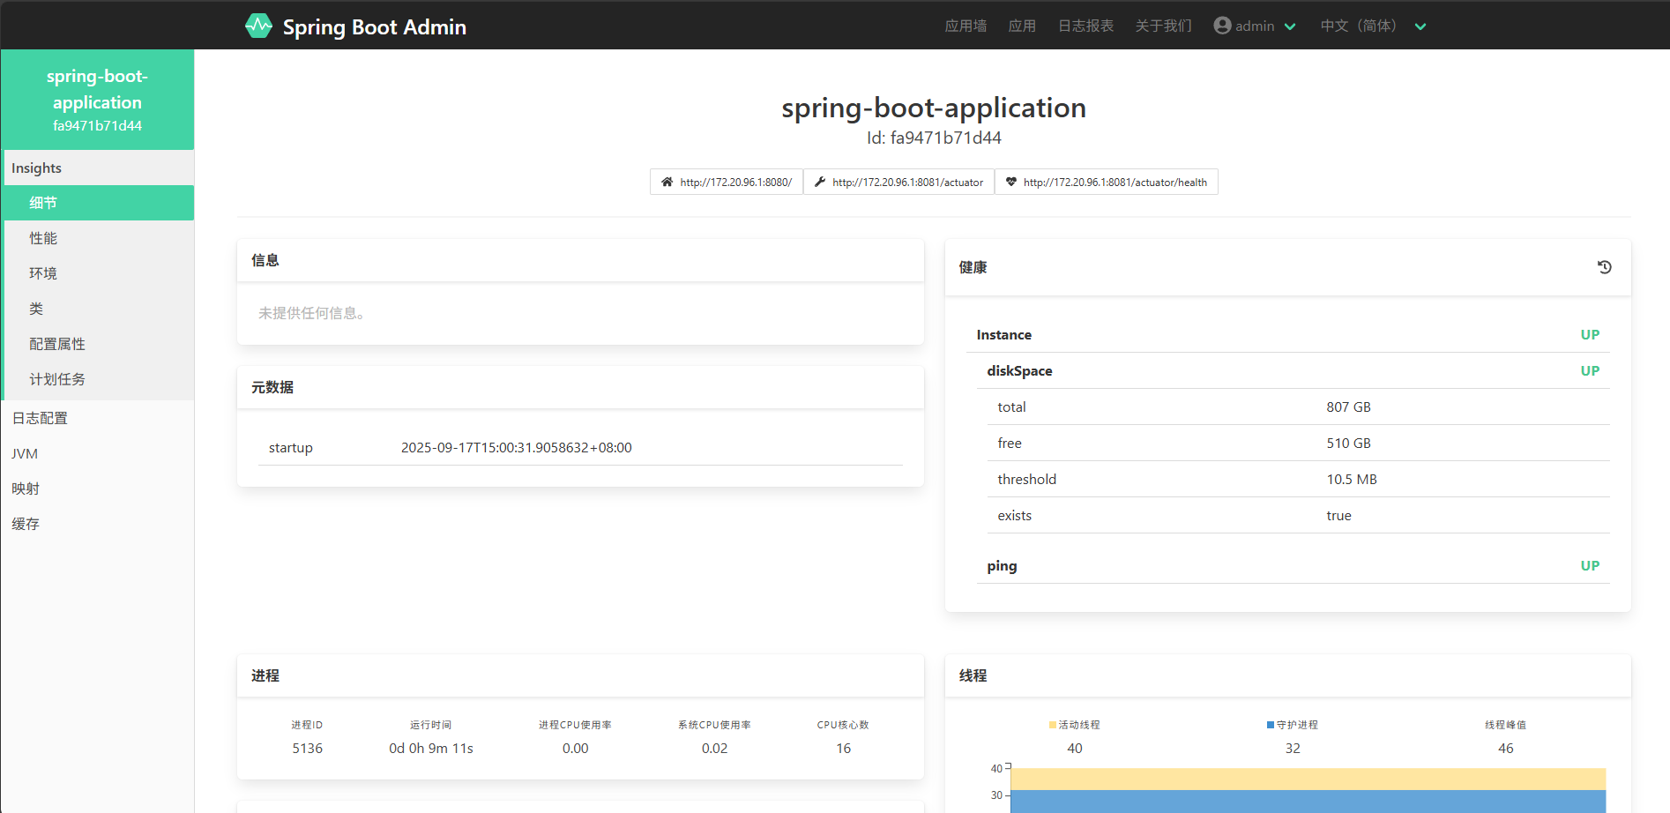
Task: Open 环境 sidebar item
Action: (99, 273)
